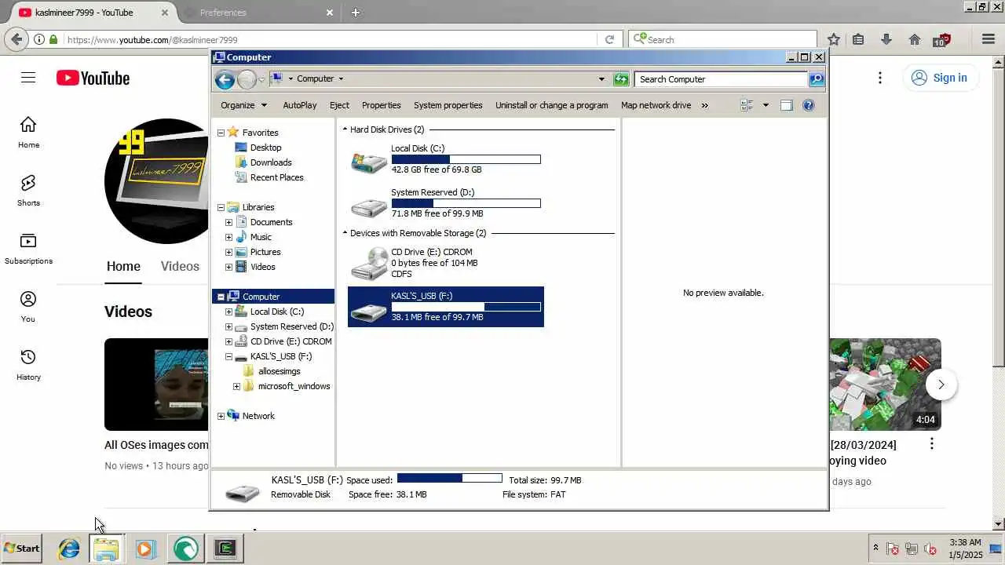Open YouTube settings three-dot menu
The width and height of the screenshot is (1005, 565).
pyautogui.click(x=880, y=78)
